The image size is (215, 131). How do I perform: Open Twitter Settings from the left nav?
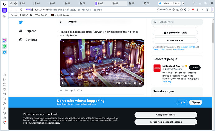coord(31,40)
